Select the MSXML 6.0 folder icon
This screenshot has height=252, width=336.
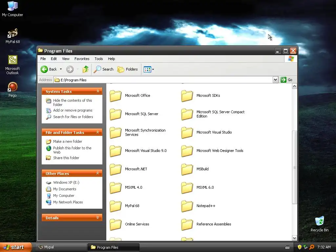coord(187,188)
